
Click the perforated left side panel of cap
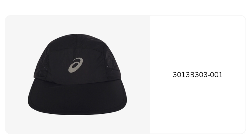click(x=42, y=64)
